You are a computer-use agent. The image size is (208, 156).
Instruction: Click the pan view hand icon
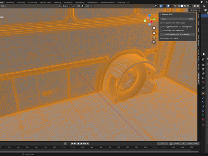(x=154, y=33)
